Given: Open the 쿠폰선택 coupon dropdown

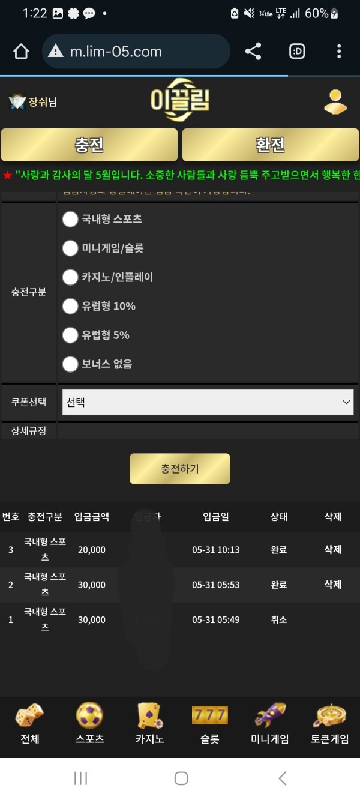Looking at the screenshot, I should [208, 402].
